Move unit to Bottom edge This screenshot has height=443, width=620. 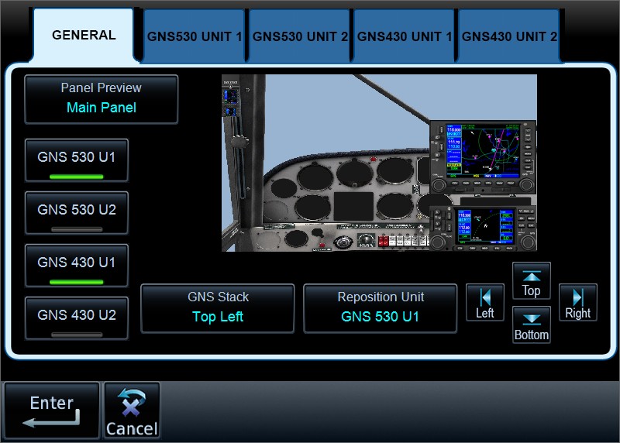point(532,325)
